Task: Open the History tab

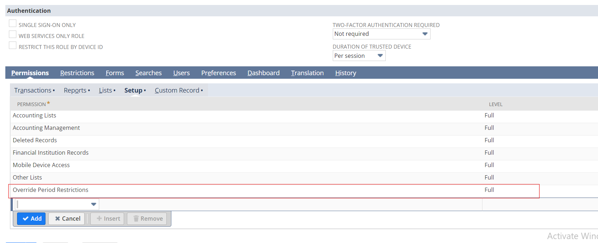Action: (x=345, y=73)
